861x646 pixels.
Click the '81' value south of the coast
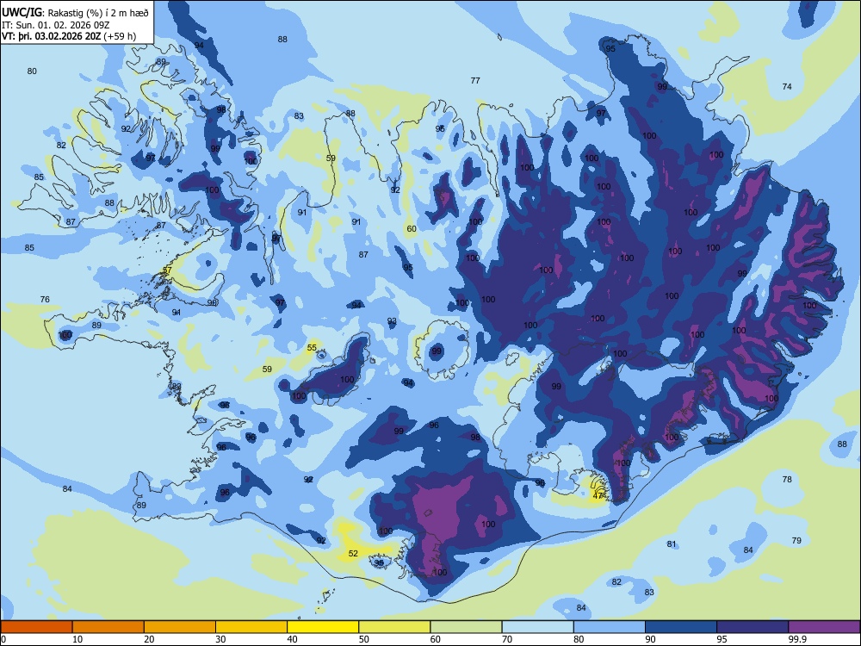[672, 544]
